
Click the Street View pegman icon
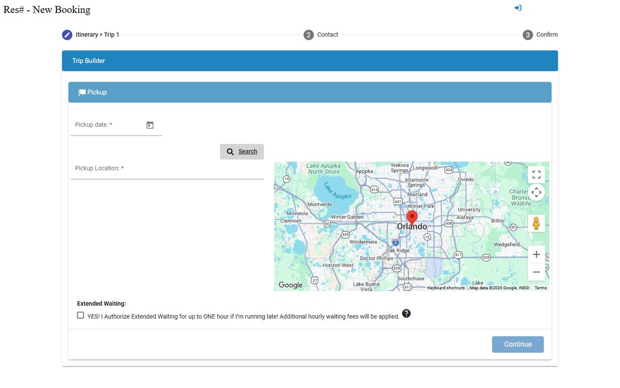pyautogui.click(x=536, y=223)
